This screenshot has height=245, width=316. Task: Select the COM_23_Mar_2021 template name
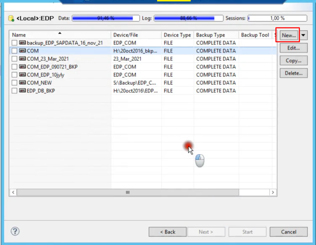tap(48, 59)
